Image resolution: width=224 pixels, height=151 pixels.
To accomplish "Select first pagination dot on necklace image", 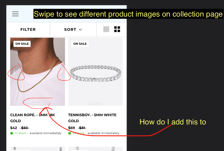I will [x=32, y=103].
